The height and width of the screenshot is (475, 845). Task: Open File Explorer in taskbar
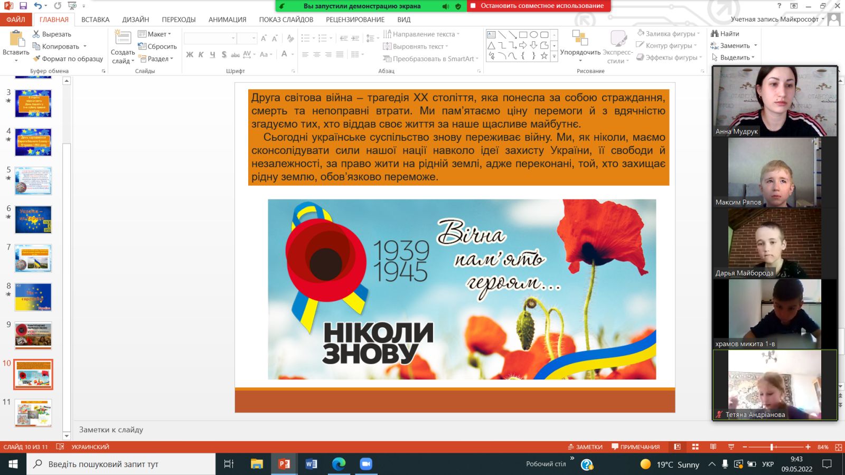257,464
